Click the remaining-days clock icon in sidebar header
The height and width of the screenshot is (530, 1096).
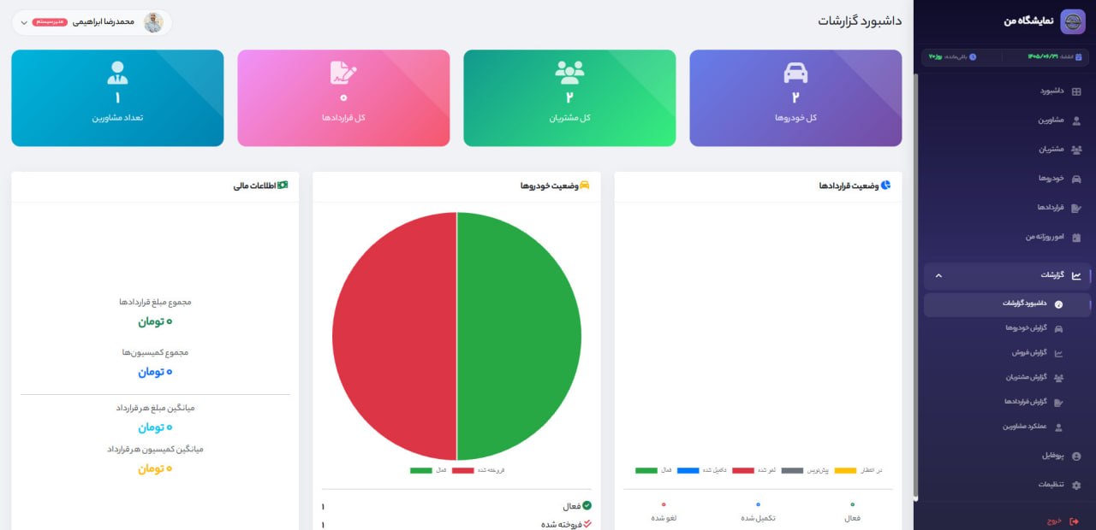point(973,57)
